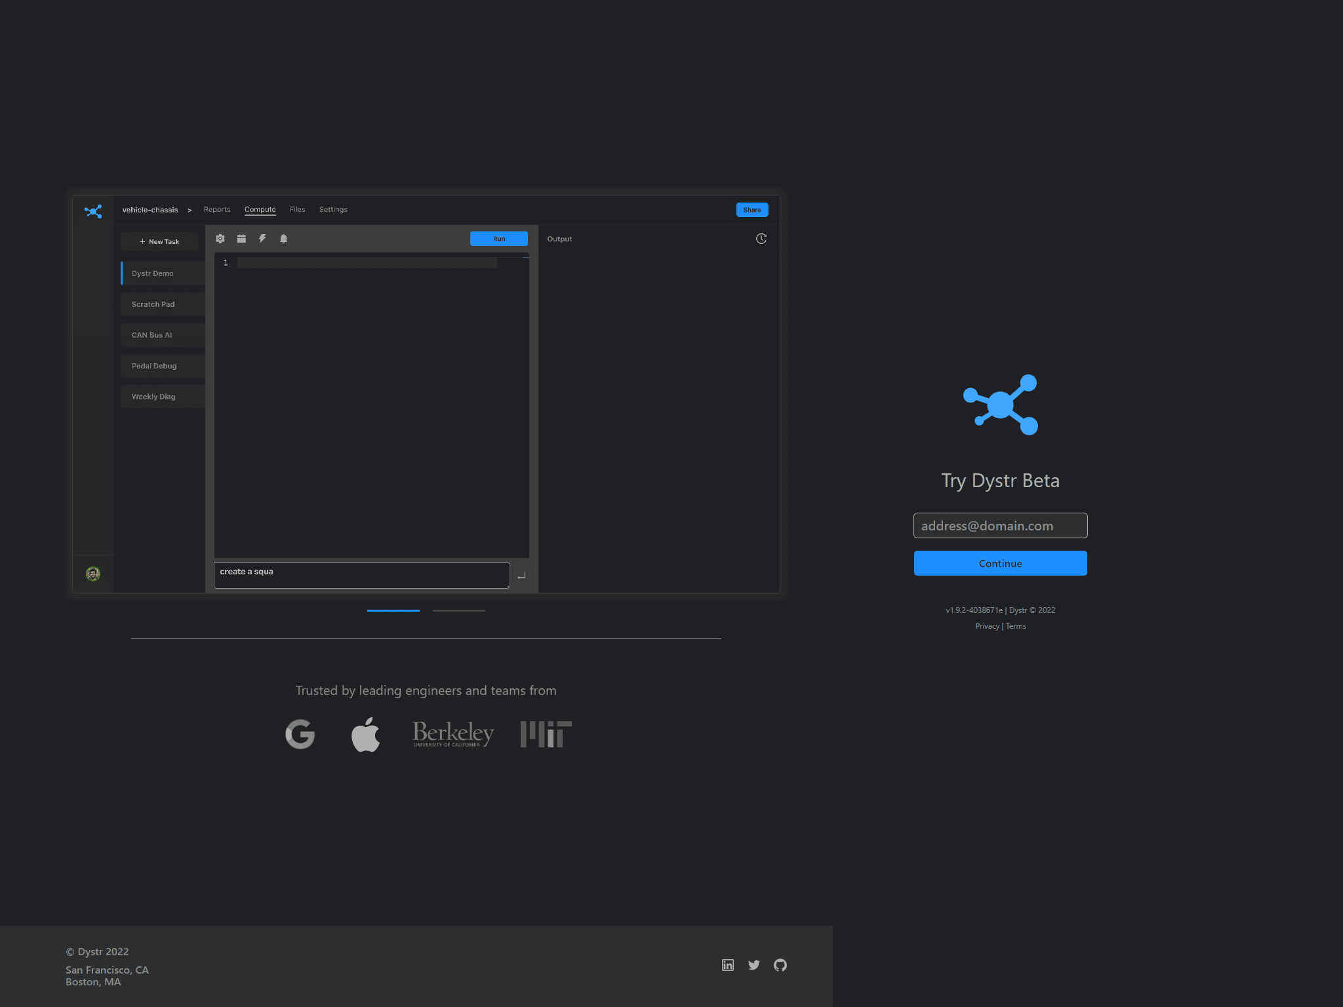This screenshot has height=1007, width=1343.
Task: Open the gear settings icon in the editor toolbar
Action: click(x=220, y=239)
